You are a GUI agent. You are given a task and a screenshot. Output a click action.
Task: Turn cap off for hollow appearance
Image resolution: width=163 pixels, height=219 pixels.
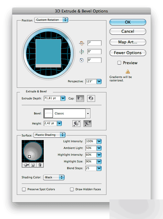(91, 98)
